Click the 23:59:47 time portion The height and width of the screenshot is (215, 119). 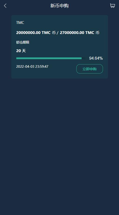[42, 66]
